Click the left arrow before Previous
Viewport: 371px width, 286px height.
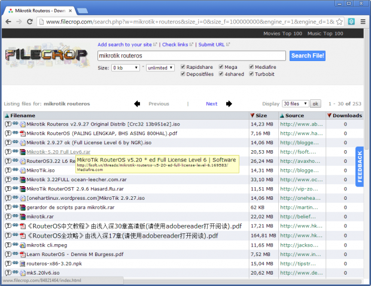pos(137,104)
